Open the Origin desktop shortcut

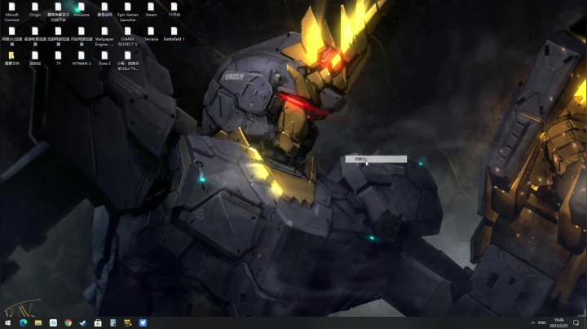35,10
